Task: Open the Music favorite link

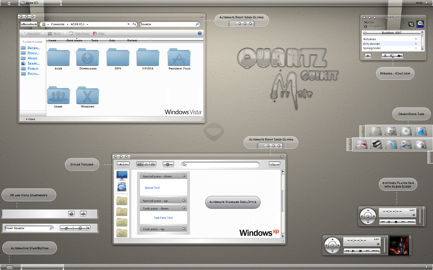Action: pos(29,58)
